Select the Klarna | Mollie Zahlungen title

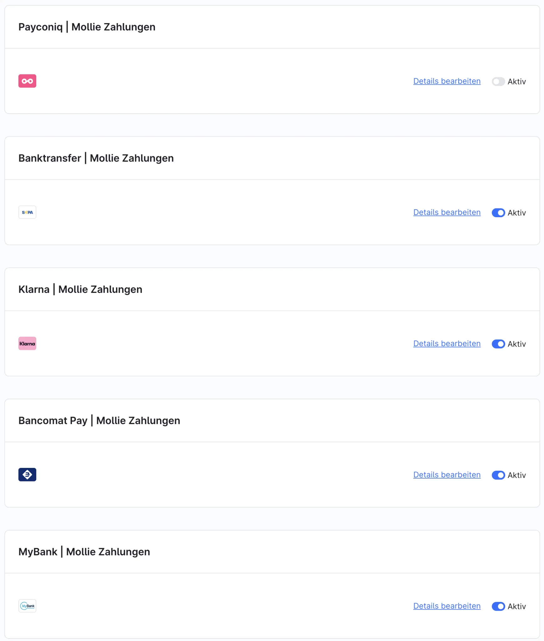pos(80,289)
